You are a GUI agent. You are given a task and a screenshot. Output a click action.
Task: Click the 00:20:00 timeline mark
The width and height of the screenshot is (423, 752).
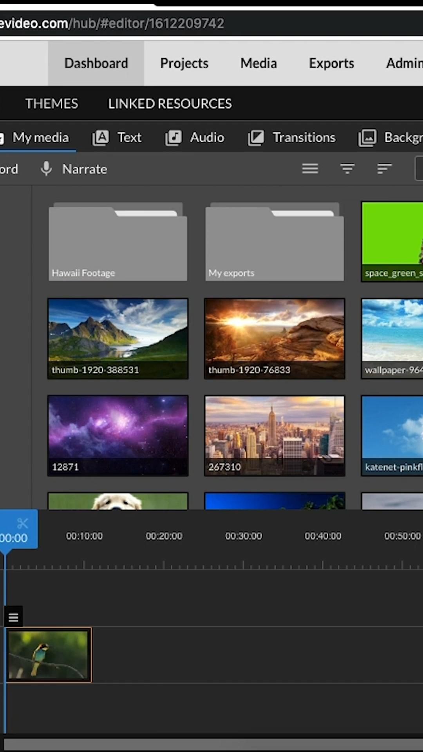[164, 536]
